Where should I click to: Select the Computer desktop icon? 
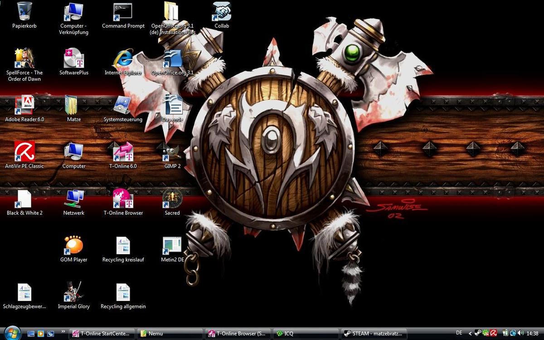click(x=74, y=155)
